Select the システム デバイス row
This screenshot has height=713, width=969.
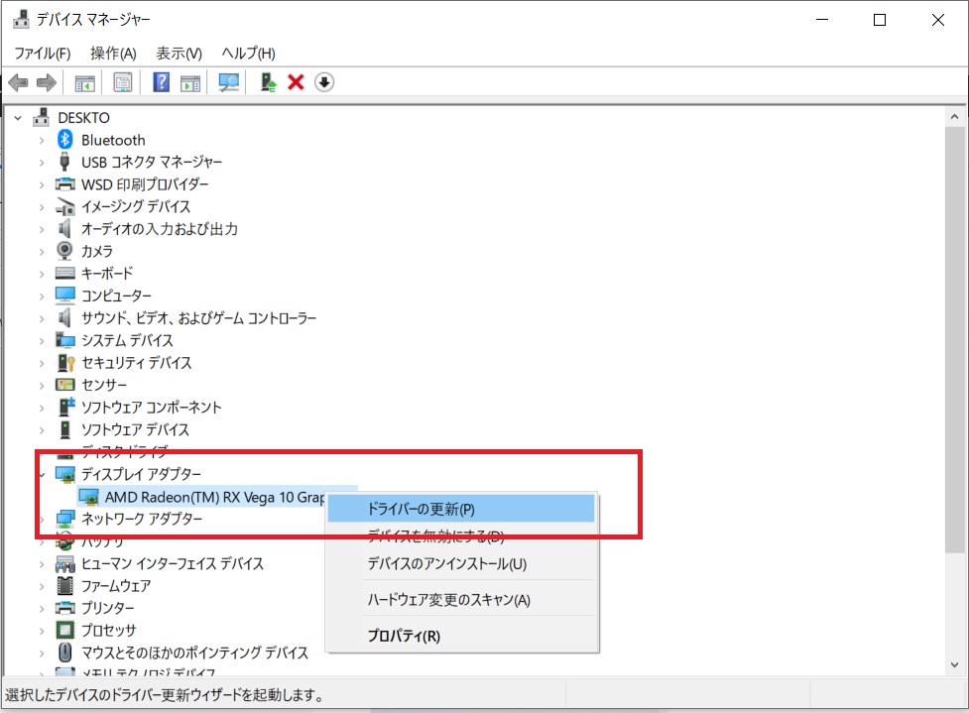[x=127, y=340]
